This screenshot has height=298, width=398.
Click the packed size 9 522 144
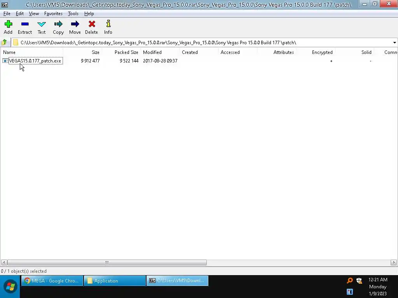point(129,61)
